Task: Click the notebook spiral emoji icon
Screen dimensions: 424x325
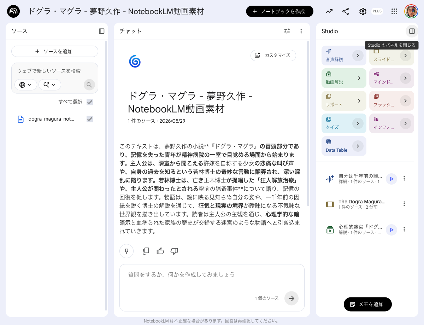Action: pos(135,61)
